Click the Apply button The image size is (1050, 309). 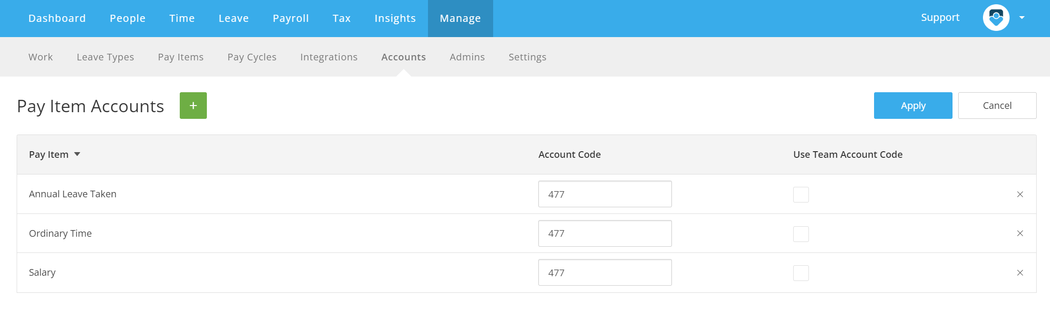pyautogui.click(x=913, y=106)
